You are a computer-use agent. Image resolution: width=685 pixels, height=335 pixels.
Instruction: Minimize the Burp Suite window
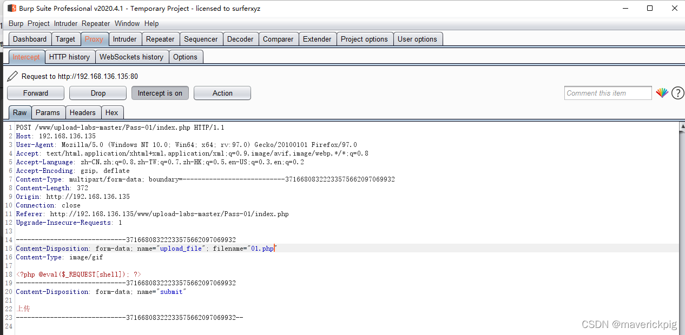tap(625, 8)
